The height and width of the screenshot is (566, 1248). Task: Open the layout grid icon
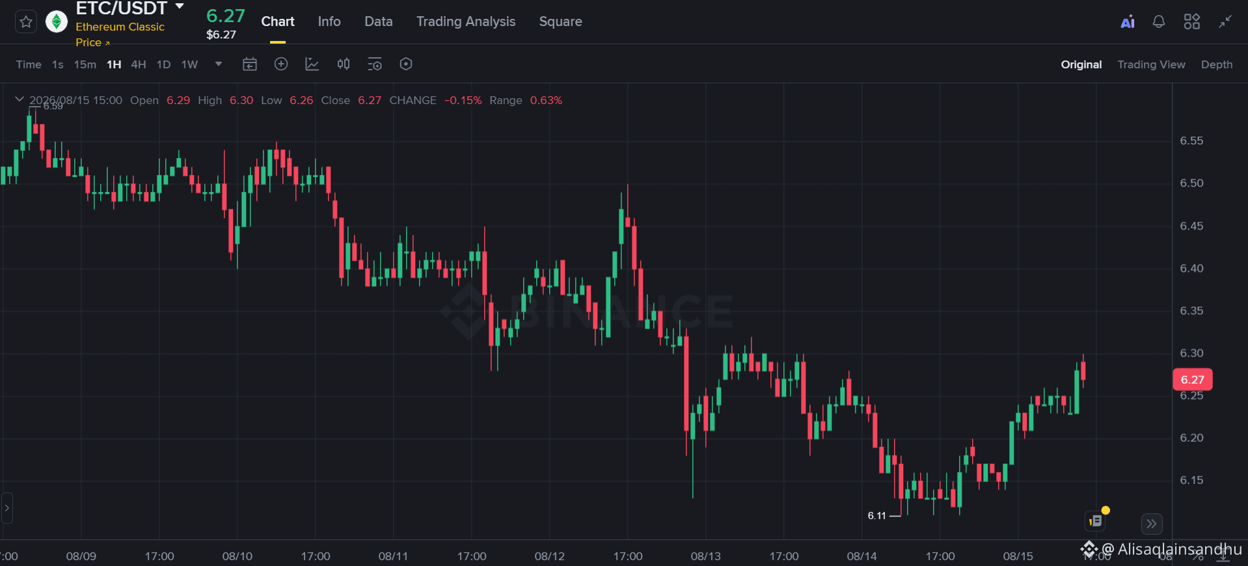click(1192, 22)
